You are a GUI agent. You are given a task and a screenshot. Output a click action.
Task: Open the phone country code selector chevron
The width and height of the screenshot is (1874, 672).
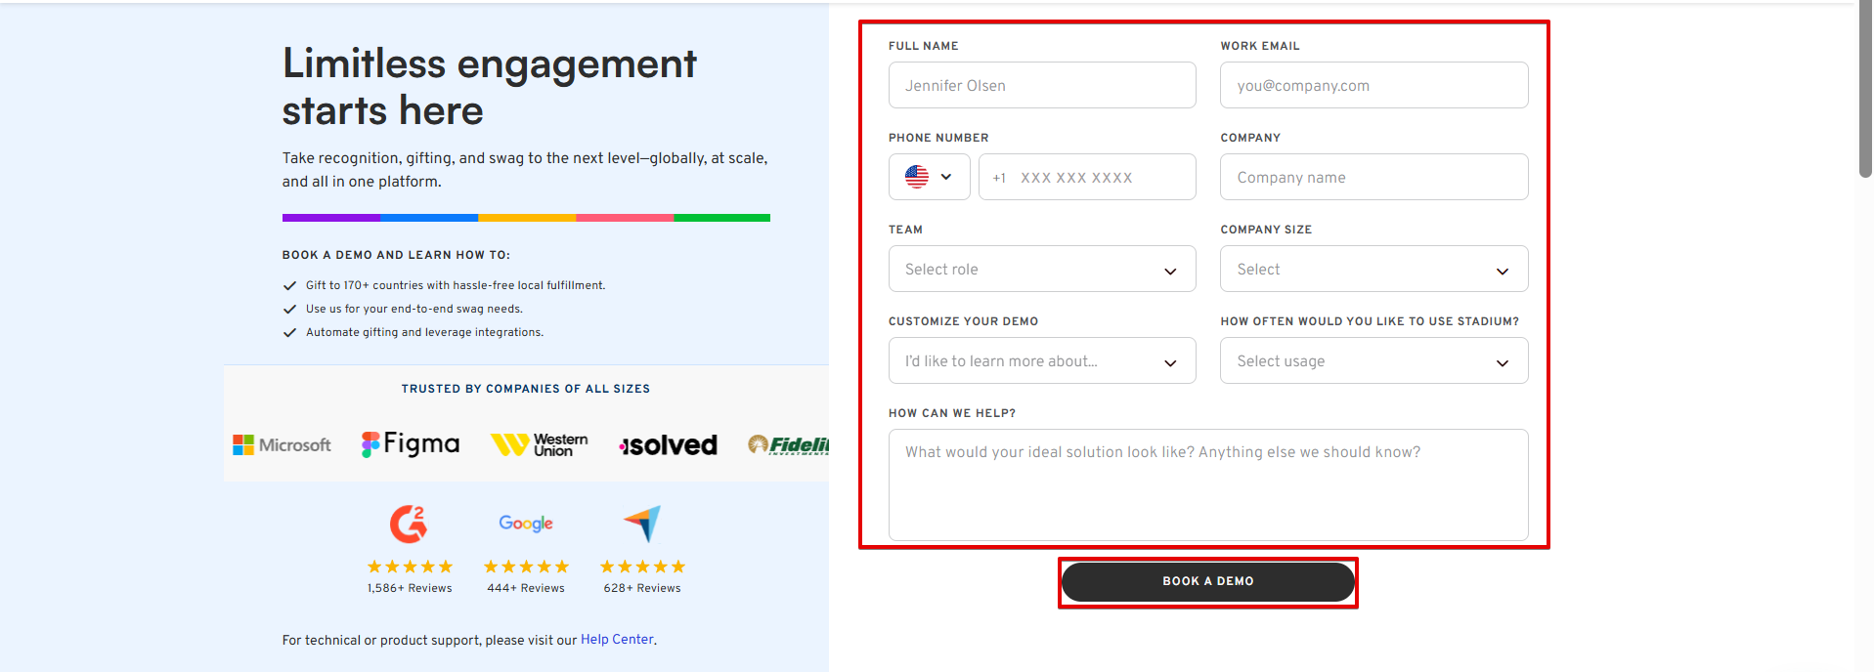pos(946,177)
